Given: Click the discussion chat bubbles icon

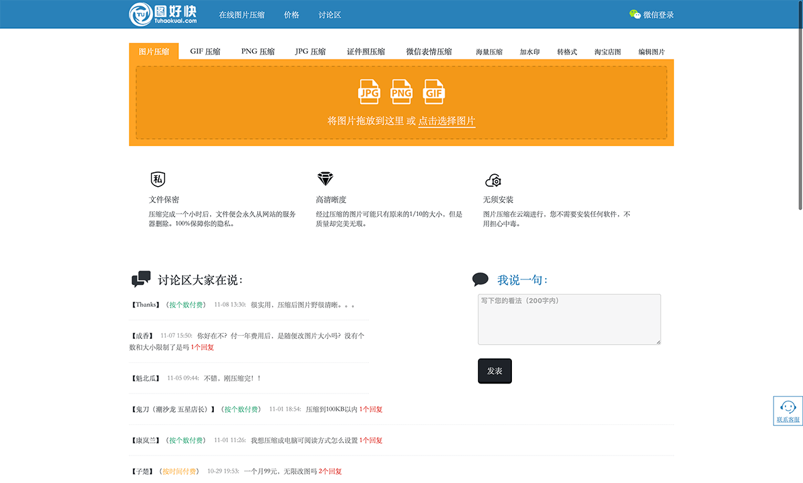Looking at the screenshot, I should click(x=141, y=279).
